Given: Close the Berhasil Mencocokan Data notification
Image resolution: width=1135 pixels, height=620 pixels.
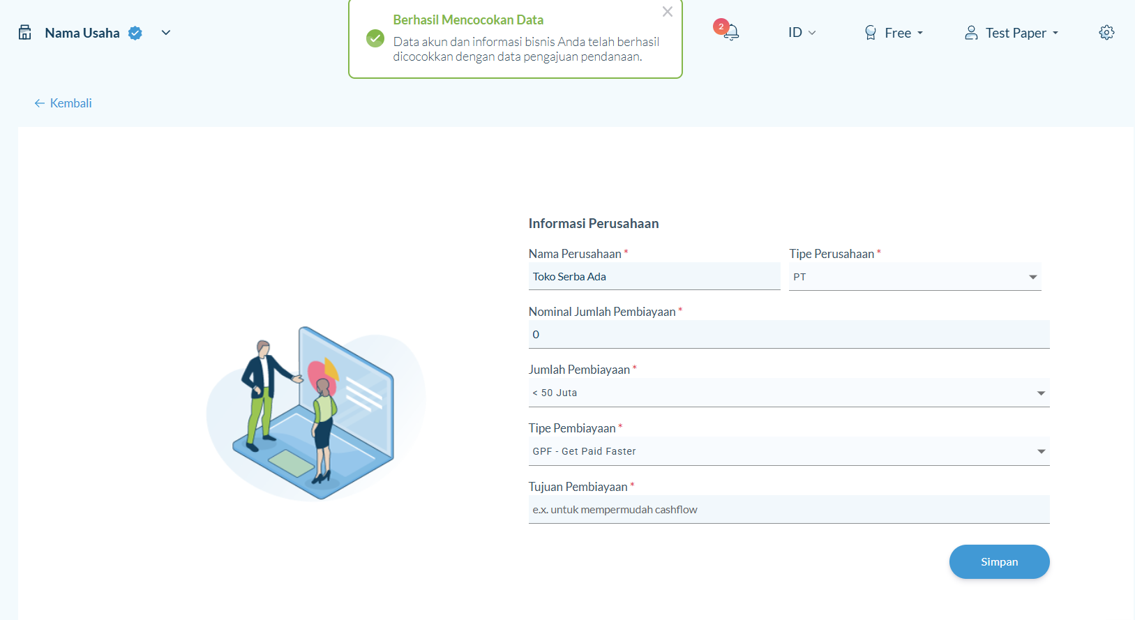Looking at the screenshot, I should 668,12.
